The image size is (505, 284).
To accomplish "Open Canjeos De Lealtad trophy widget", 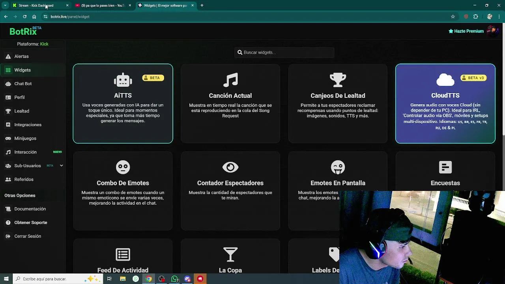I will click(338, 103).
